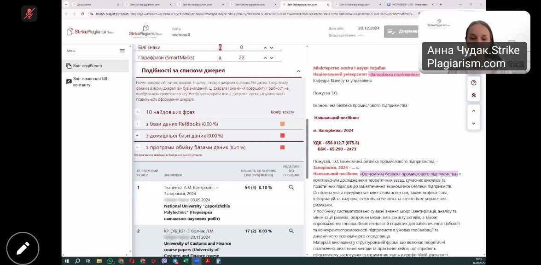Click the Білі знаки symbol icon

click(x=220, y=47)
